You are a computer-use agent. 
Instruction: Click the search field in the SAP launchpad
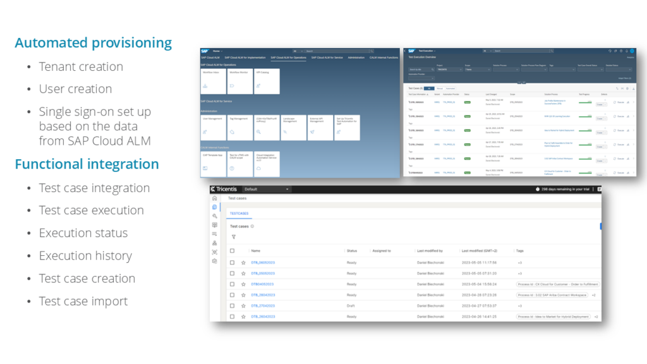coord(334,51)
